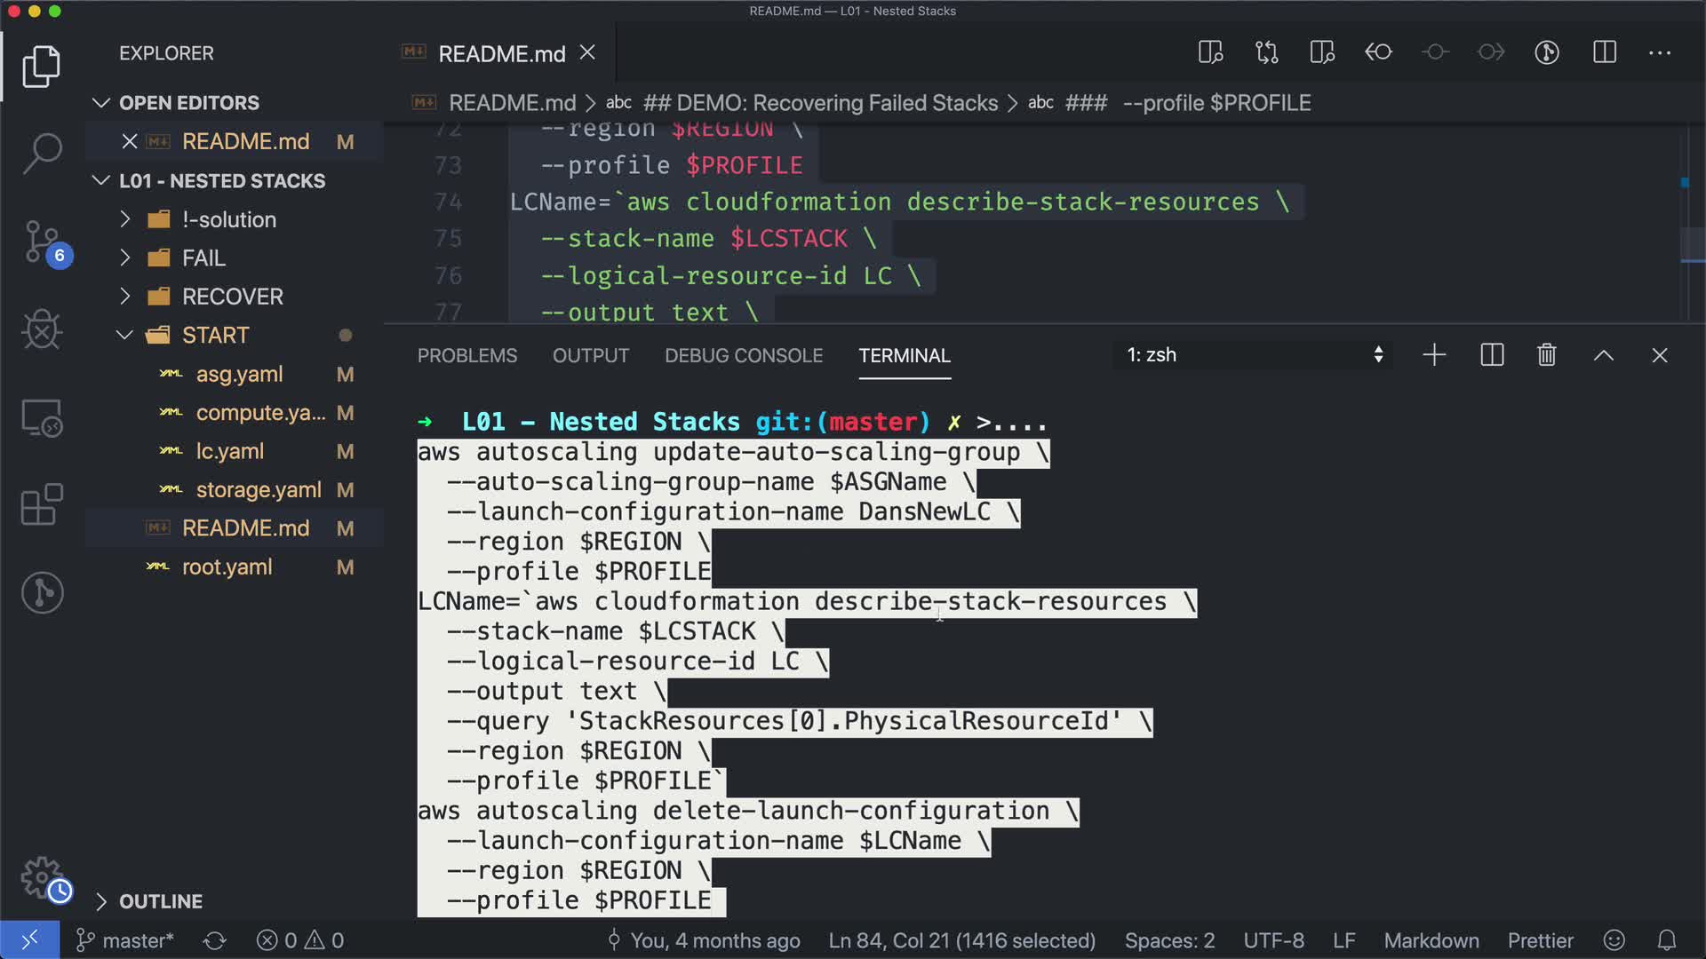Open Source Control view with badge 6

[42, 242]
